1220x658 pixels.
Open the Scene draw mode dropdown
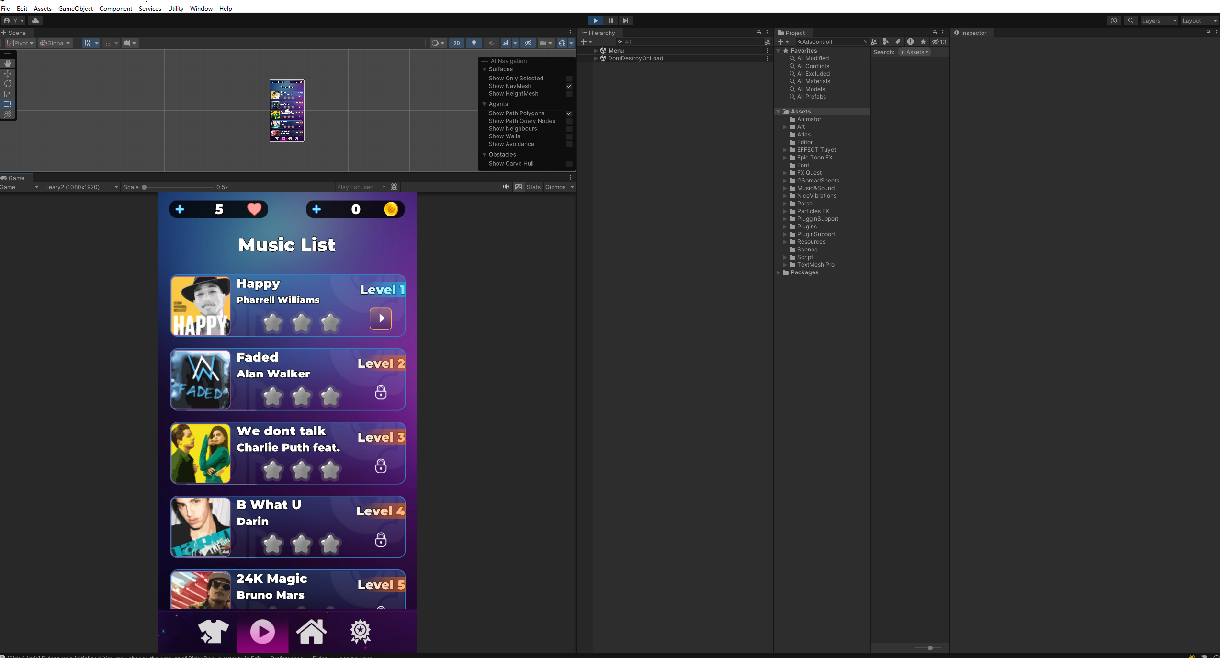point(438,43)
